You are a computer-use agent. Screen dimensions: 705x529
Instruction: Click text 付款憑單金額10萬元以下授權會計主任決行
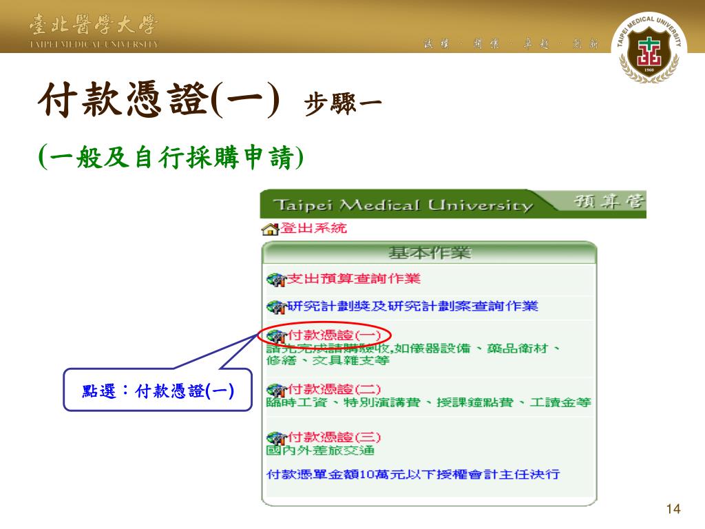[413, 474]
